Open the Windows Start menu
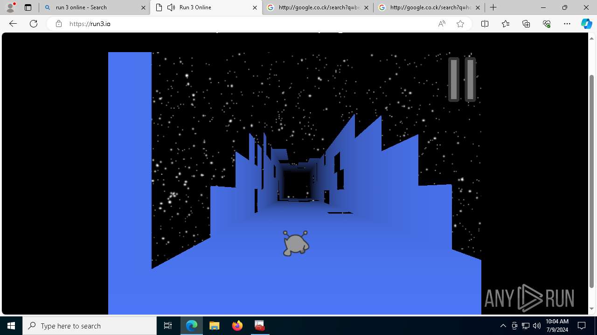Viewport: 597px width, 335px height. click(x=11, y=326)
